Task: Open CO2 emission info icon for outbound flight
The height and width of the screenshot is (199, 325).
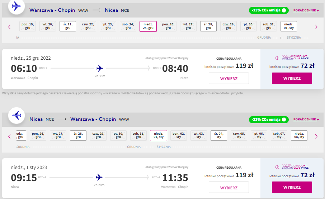Action: (284, 10)
